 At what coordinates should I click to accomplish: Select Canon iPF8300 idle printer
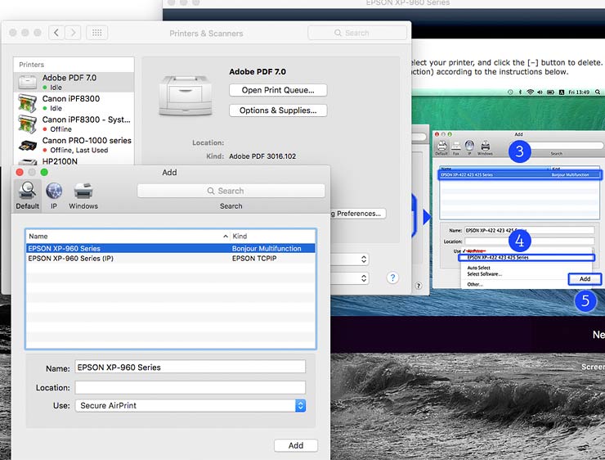74,103
